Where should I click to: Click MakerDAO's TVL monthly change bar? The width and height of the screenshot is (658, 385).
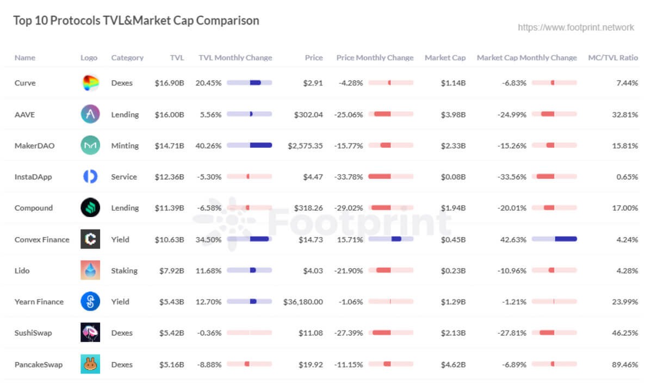249,146
